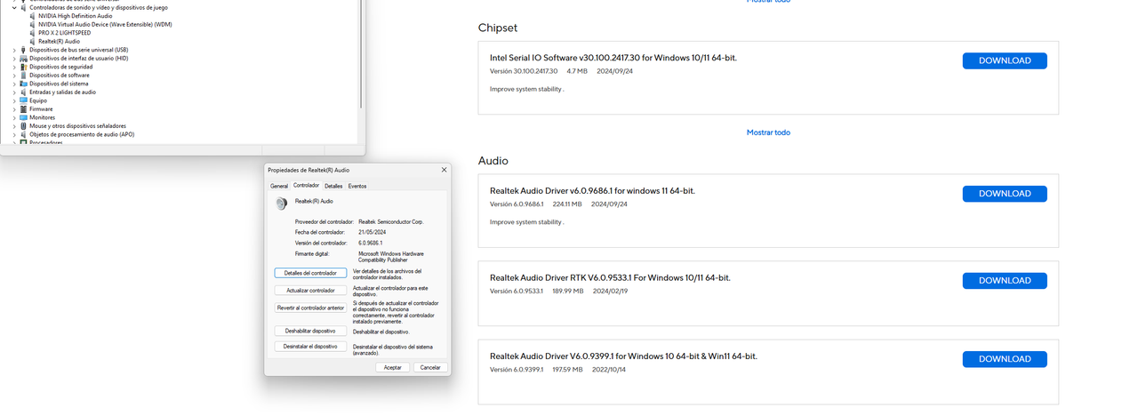Click Realtek Semiconductor Corp. provider text
This screenshot has width=1138, height=416.
tap(391, 221)
